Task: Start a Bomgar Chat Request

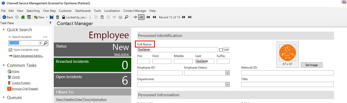Action: pos(25,89)
